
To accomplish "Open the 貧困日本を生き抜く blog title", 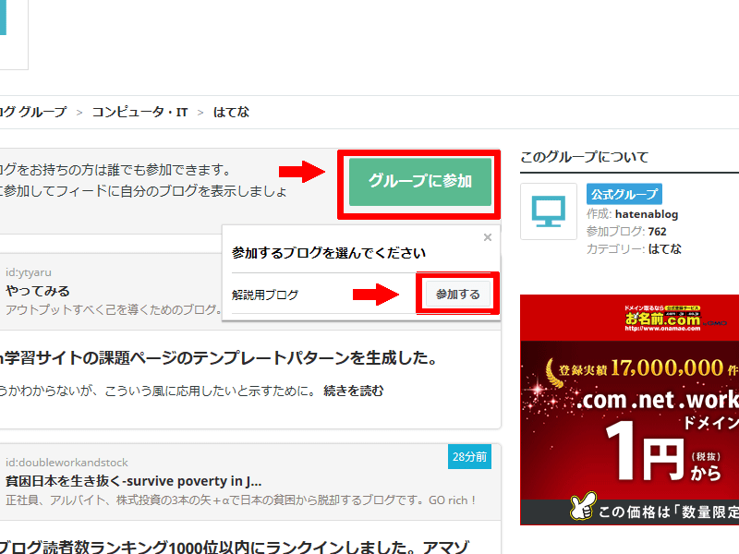I will (133, 481).
